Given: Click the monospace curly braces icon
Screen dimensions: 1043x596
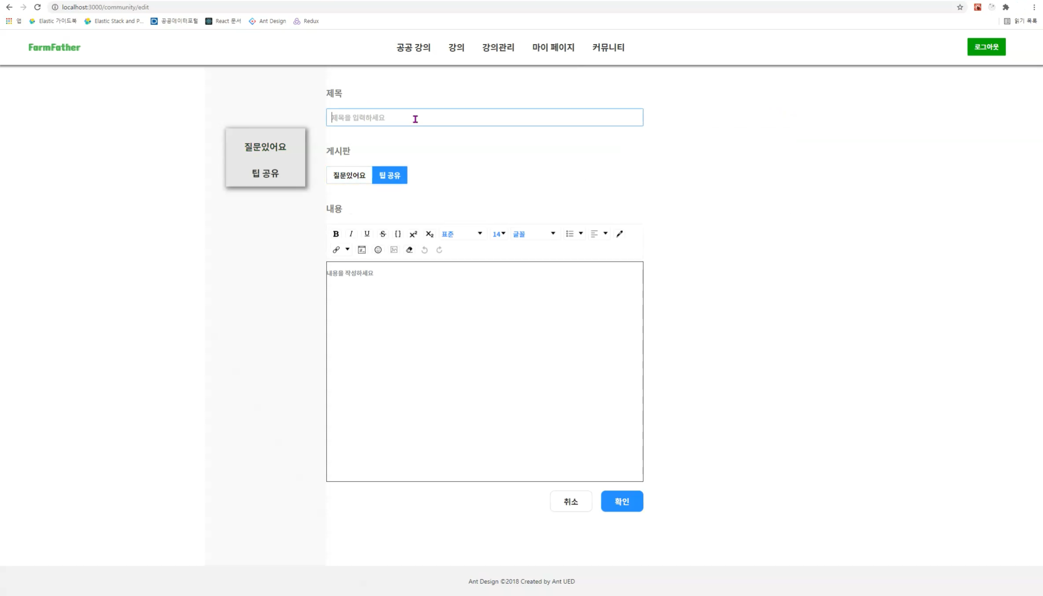Looking at the screenshot, I should click(x=397, y=234).
